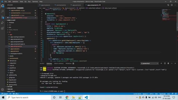Split the editor to the right
The width and height of the screenshot is (178, 100).
pos(172,5)
